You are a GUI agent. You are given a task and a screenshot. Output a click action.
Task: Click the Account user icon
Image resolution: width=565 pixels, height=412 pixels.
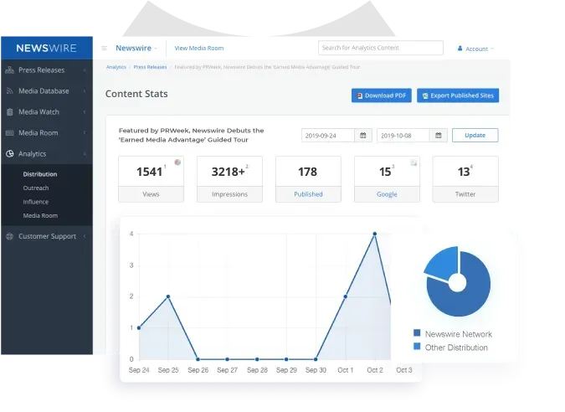coord(460,49)
